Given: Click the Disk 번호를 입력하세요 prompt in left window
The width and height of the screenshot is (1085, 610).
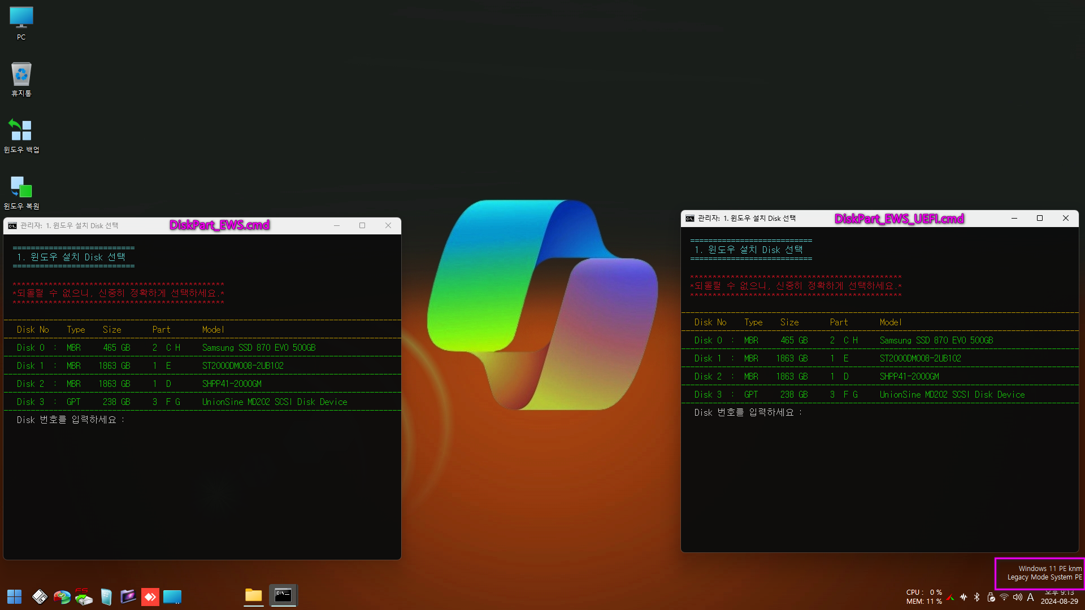Looking at the screenshot, I should point(71,420).
